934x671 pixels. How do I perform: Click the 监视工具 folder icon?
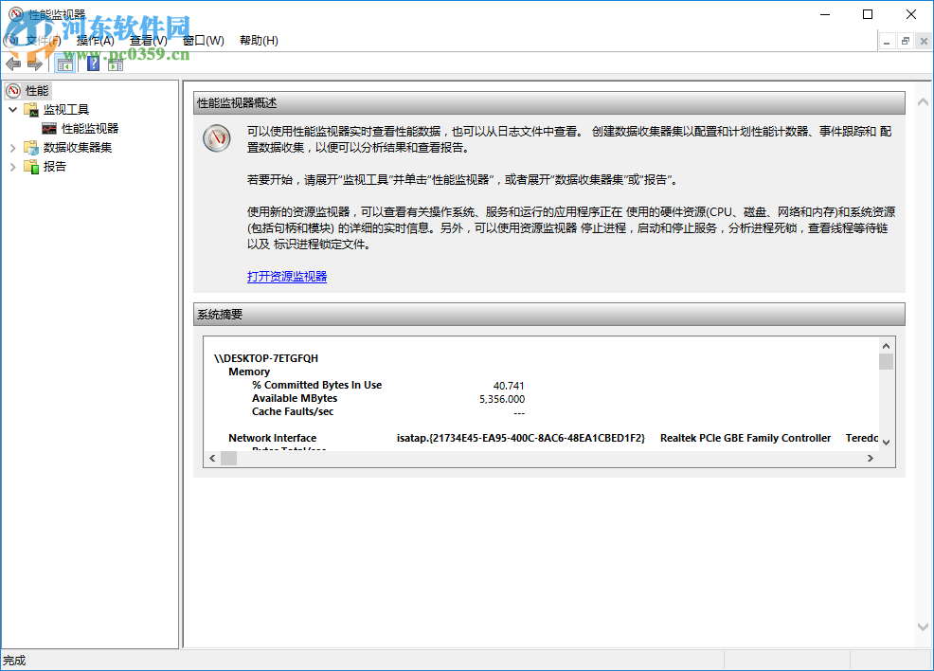pyautogui.click(x=31, y=109)
